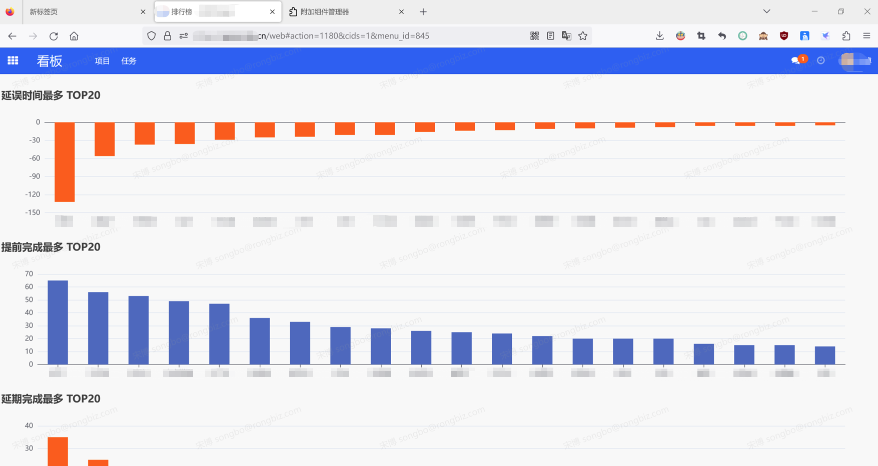Open the avatar face extension icon
The height and width of the screenshot is (466, 878).
[763, 36]
